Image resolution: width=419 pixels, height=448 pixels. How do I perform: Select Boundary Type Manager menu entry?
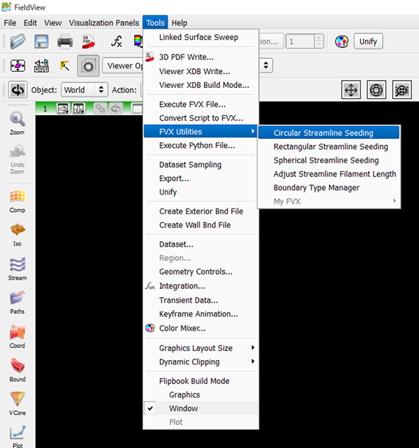point(316,188)
